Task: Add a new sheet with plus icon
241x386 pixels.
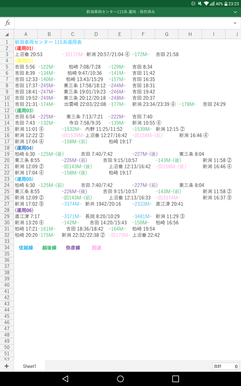Action: 7,366
